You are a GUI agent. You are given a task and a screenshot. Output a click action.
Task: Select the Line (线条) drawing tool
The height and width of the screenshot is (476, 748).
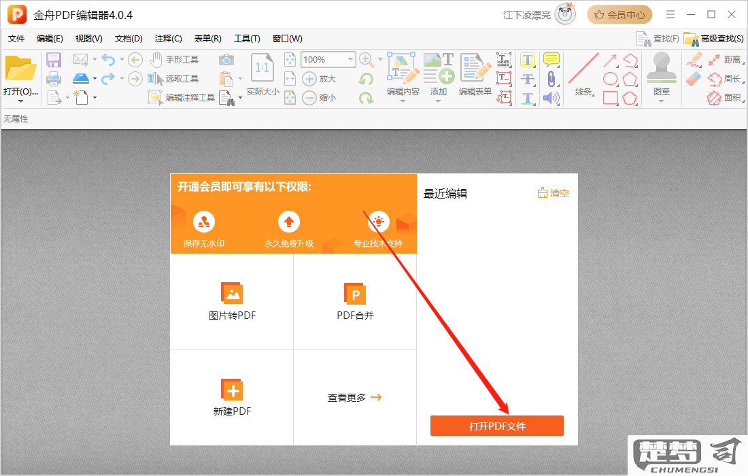tap(583, 74)
